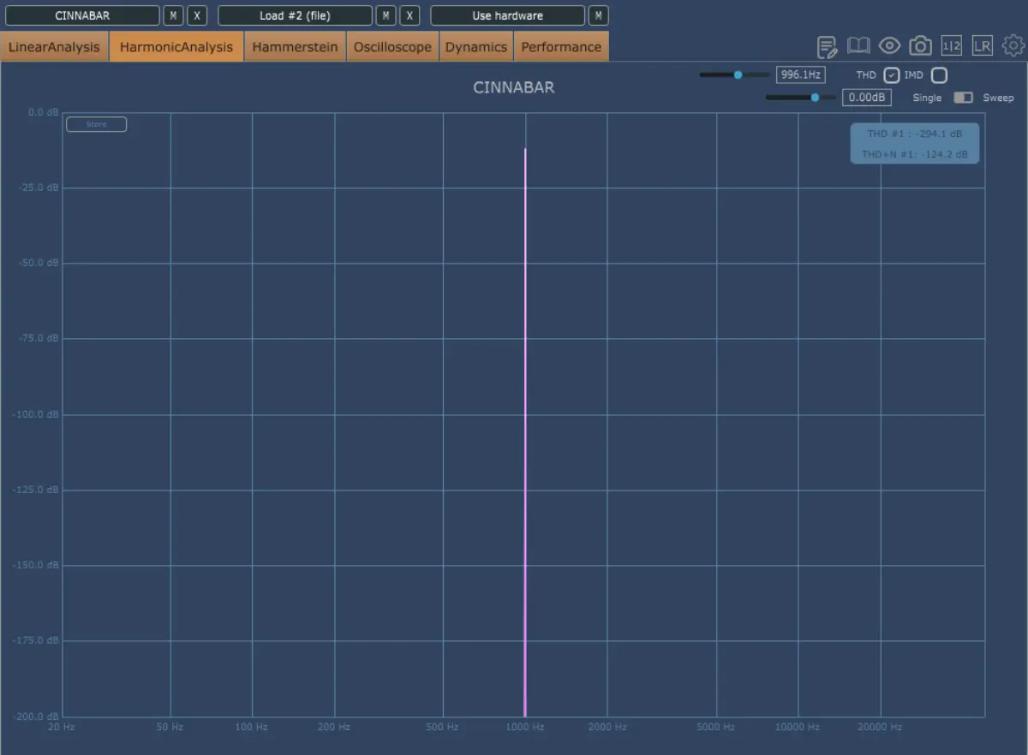Toggle the Single/Sweep switch
Screen dimensions: 1028x755
pyautogui.click(x=963, y=98)
